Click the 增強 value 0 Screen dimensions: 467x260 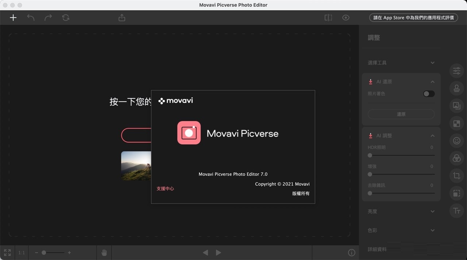point(432,166)
